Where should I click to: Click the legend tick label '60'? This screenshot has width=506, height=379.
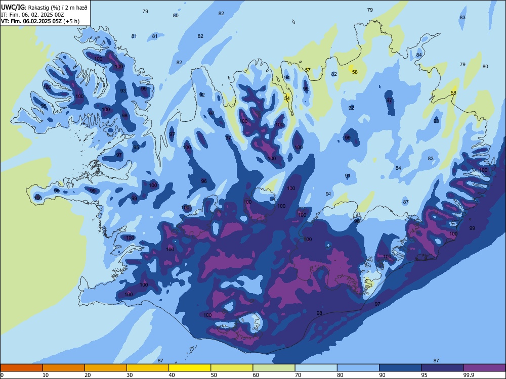pos(256,375)
